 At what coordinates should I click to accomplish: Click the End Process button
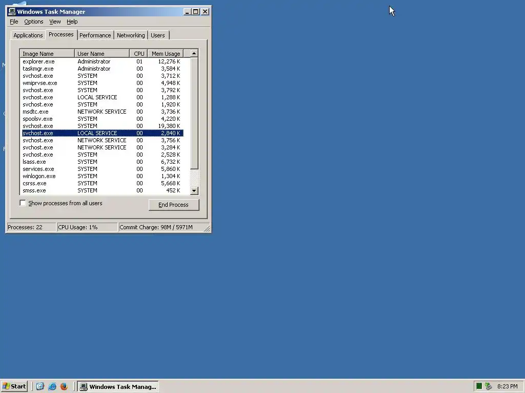pyautogui.click(x=174, y=205)
